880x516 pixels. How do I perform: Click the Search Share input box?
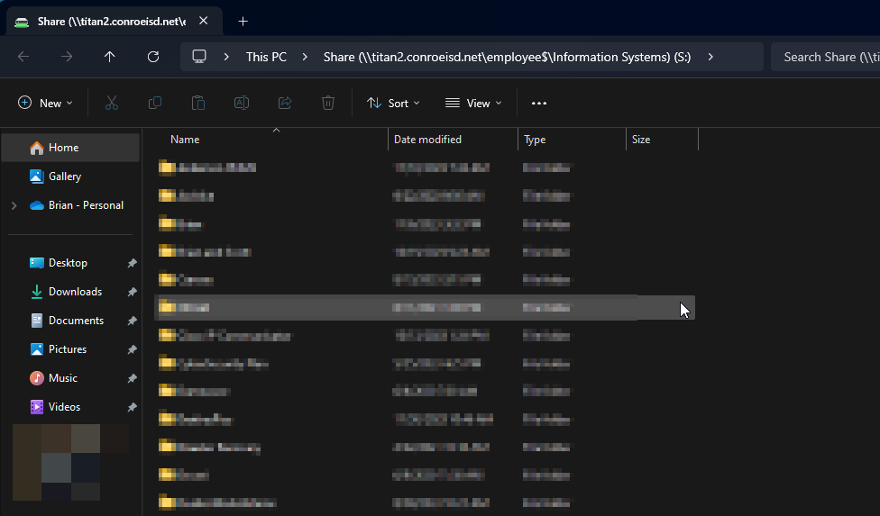pyautogui.click(x=825, y=57)
